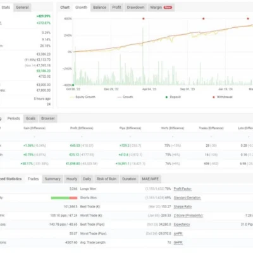This screenshot has width=253, height=253.
Task: Toggle the Growth line legend entry
Action: click(x=125, y=97)
